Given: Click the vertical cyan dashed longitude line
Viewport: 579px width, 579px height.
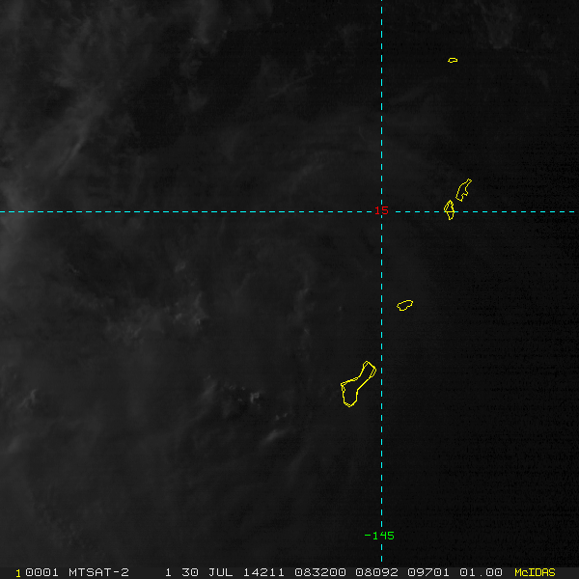Looking at the screenshot, I should click(381, 281).
